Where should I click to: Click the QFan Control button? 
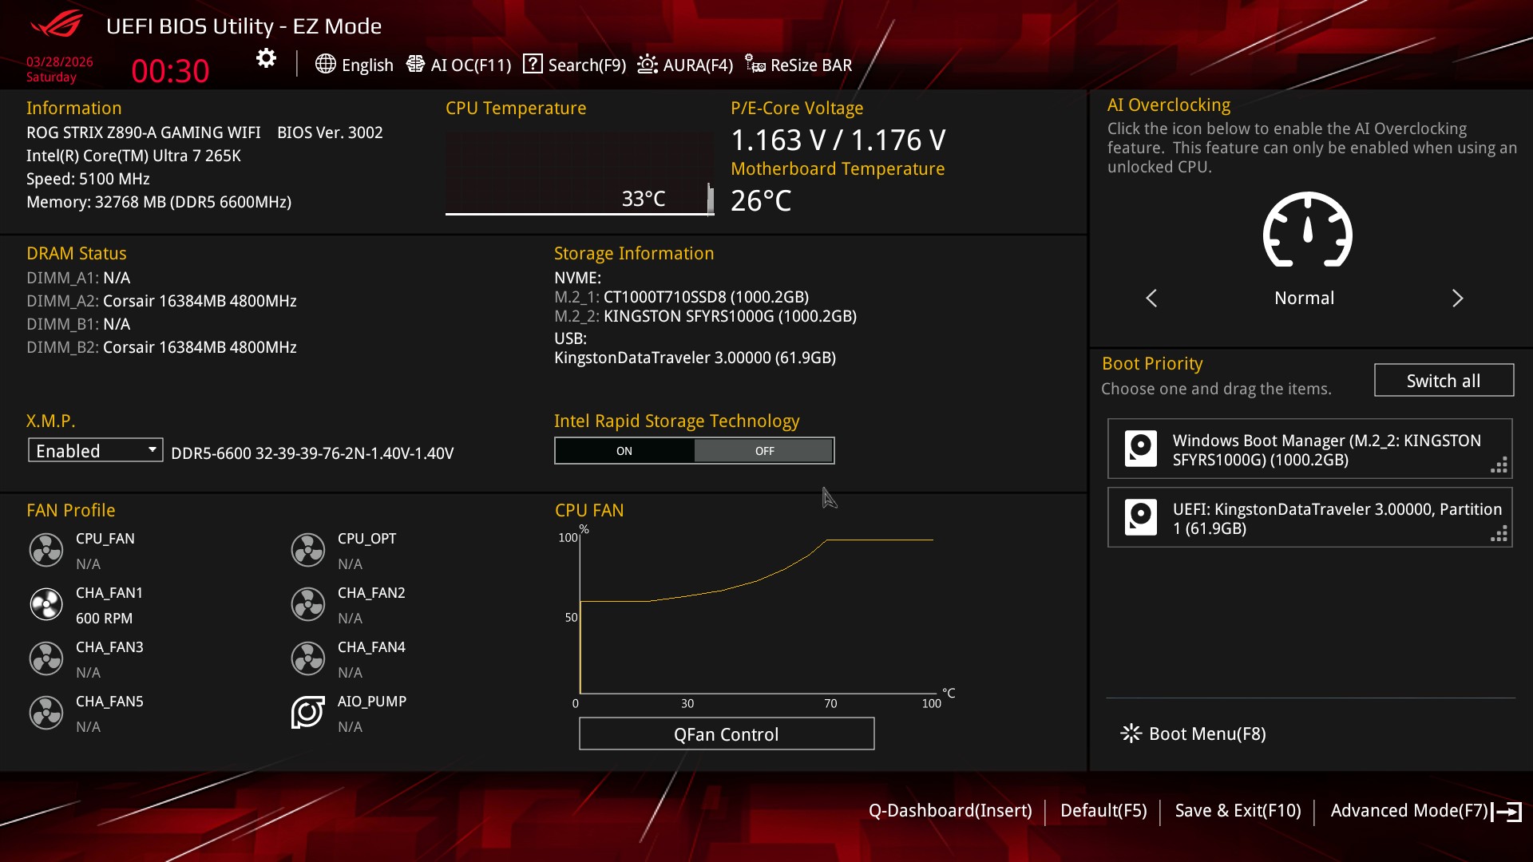tap(726, 734)
